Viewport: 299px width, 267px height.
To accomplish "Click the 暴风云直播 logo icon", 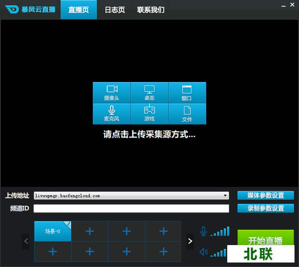I will coord(9,9).
